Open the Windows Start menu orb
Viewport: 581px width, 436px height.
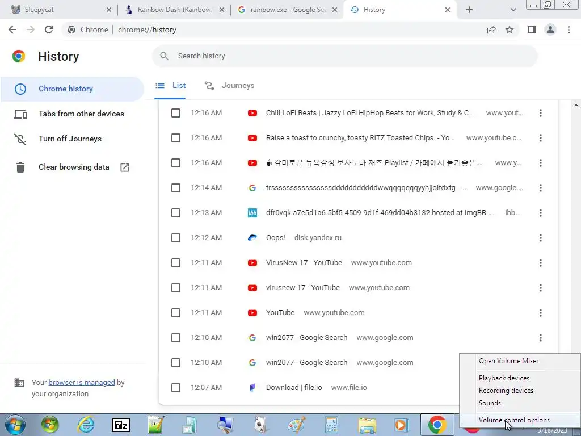(x=15, y=425)
